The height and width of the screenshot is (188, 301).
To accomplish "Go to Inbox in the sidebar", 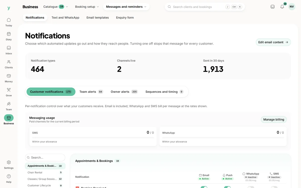I will [9, 50].
